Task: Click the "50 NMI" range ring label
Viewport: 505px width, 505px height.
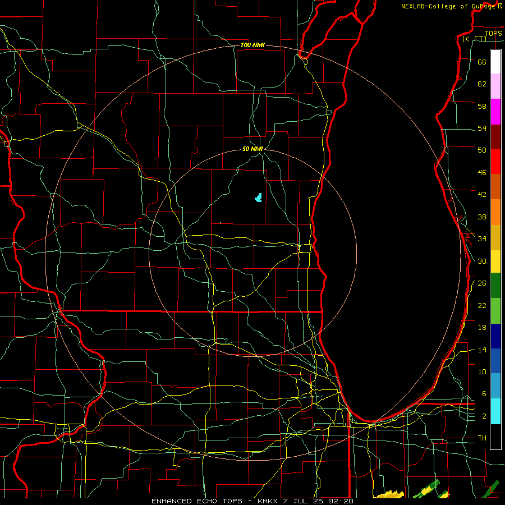Action: (253, 149)
